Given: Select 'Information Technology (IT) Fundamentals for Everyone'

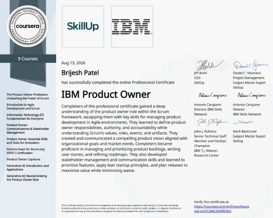Looking at the screenshot, I should pos(25,117).
